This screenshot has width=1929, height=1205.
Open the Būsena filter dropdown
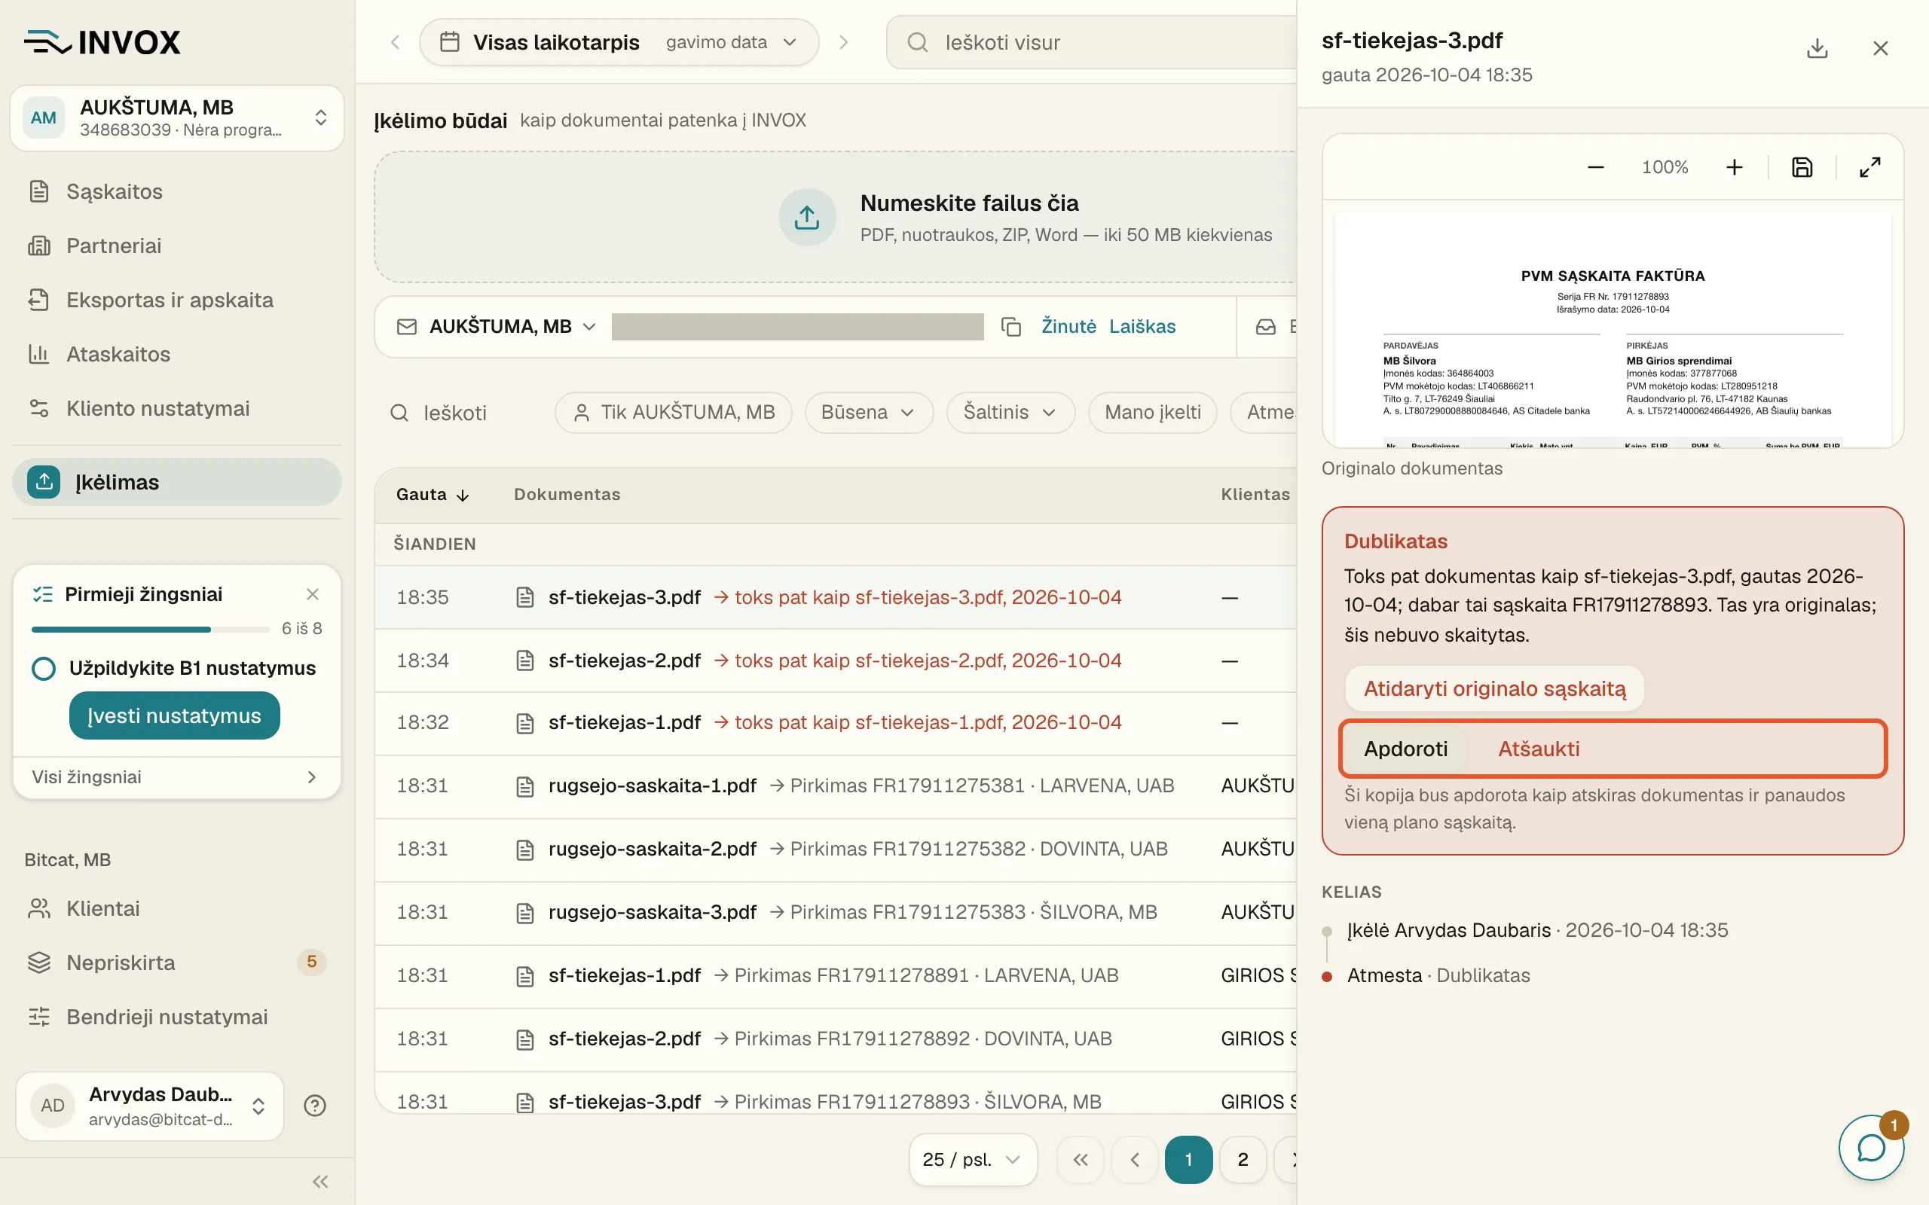point(869,412)
